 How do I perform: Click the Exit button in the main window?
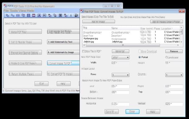(42, 84)
